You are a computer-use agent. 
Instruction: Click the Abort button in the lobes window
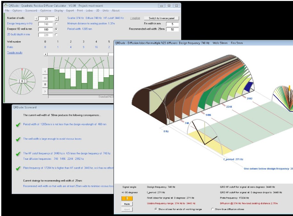point(127,209)
